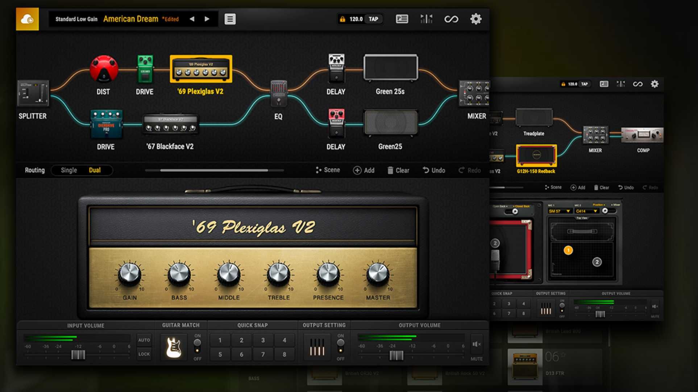This screenshot has width=698, height=392.
Task: Toggle the tempo lock icon
Action: coord(342,19)
